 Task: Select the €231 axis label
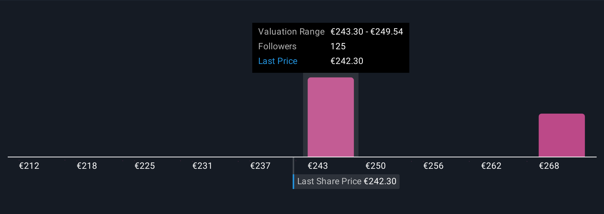point(202,166)
